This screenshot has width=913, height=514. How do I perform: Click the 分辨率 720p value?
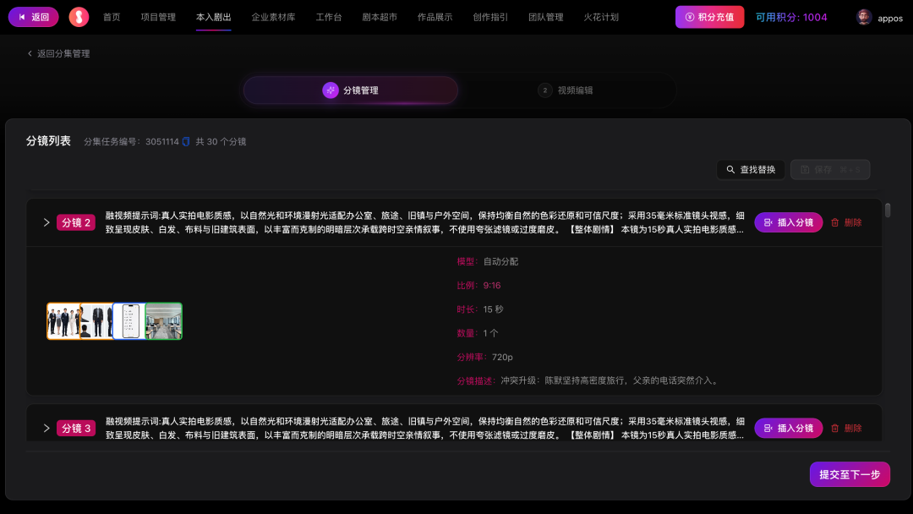point(502,357)
